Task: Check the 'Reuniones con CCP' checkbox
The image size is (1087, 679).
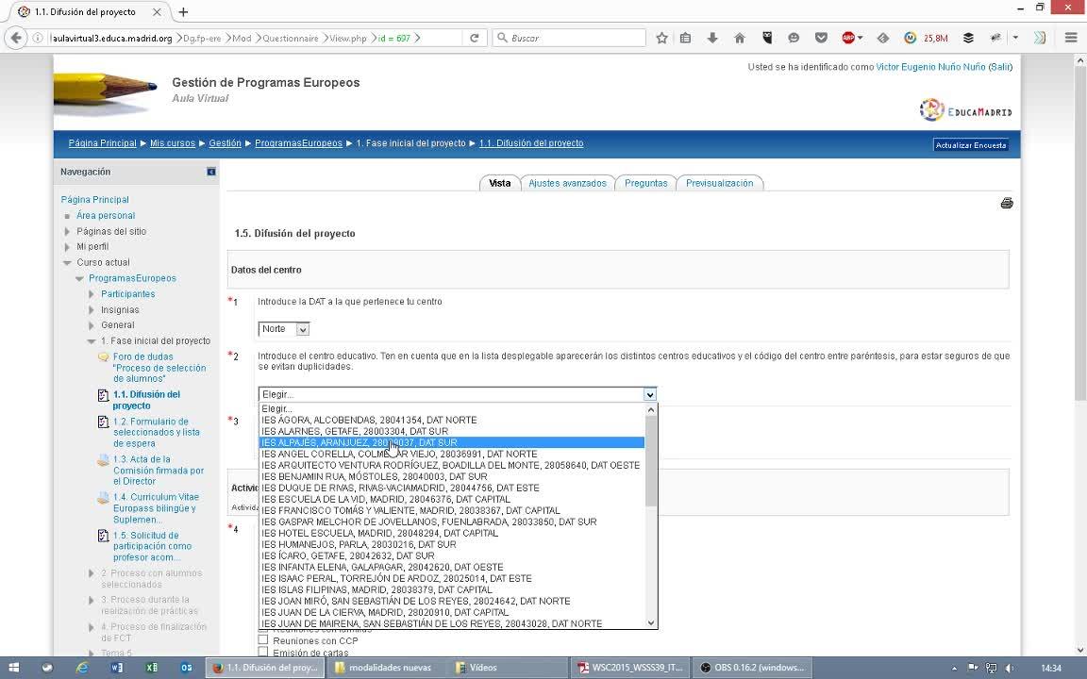Action: pos(262,640)
